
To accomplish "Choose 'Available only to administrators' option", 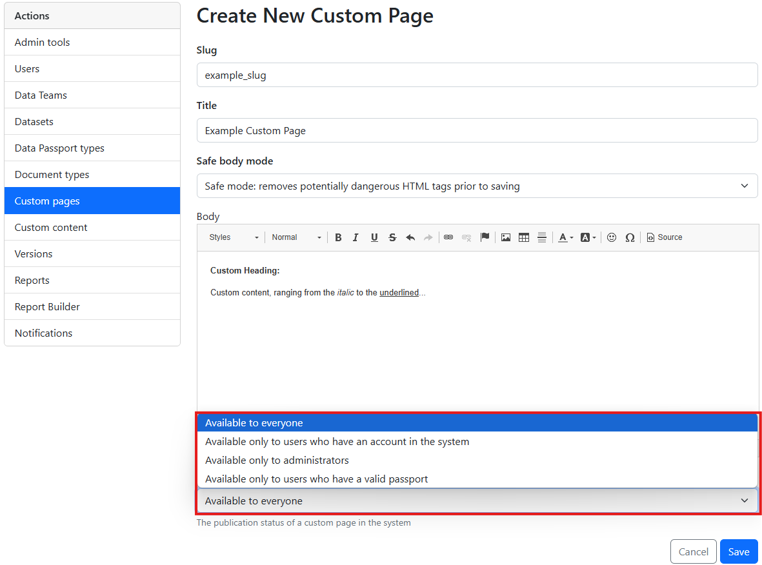I will point(277,461).
